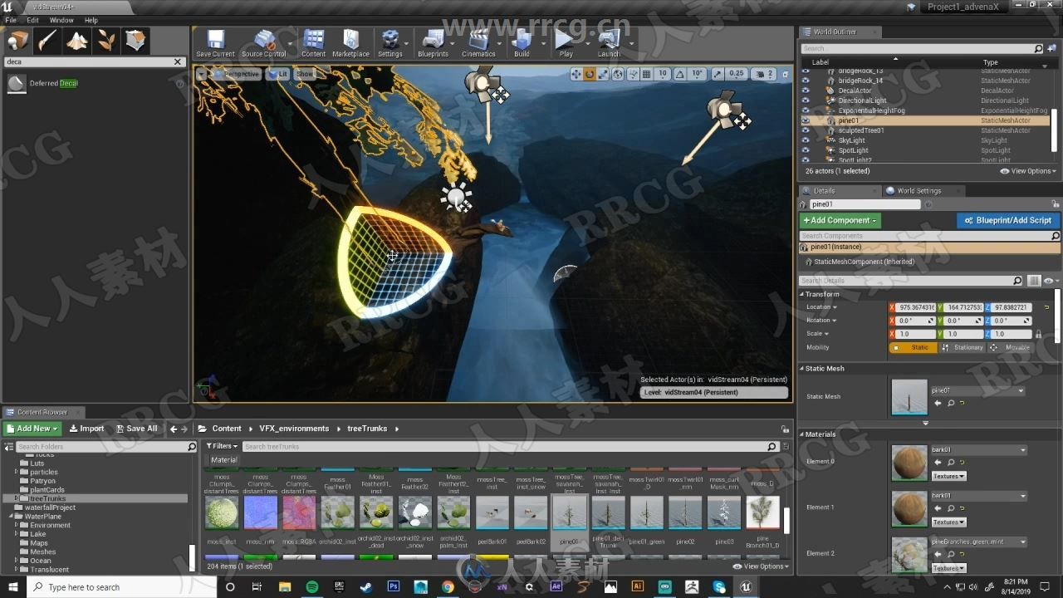Click the lock icon in Details panel
Screen dimensions: 1063x598
(x=1056, y=203)
